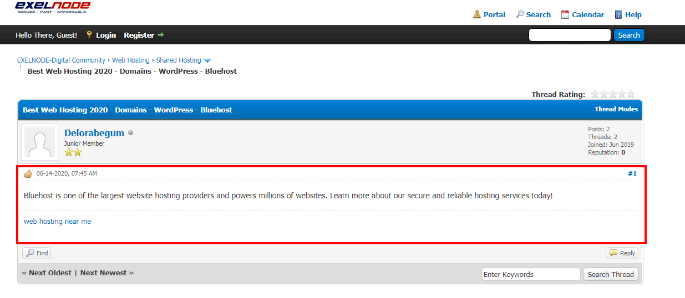Rate thread with the fifth star
Screen dimensions: 685x298
pyautogui.click(x=631, y=94)
